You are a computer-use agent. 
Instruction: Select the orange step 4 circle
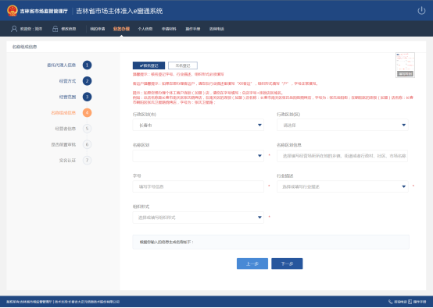pos(87,113)
